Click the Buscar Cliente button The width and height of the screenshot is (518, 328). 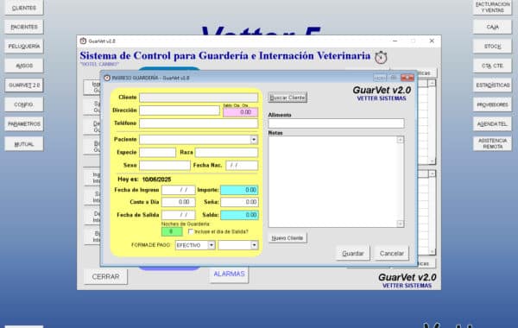[x=287, y=98]
